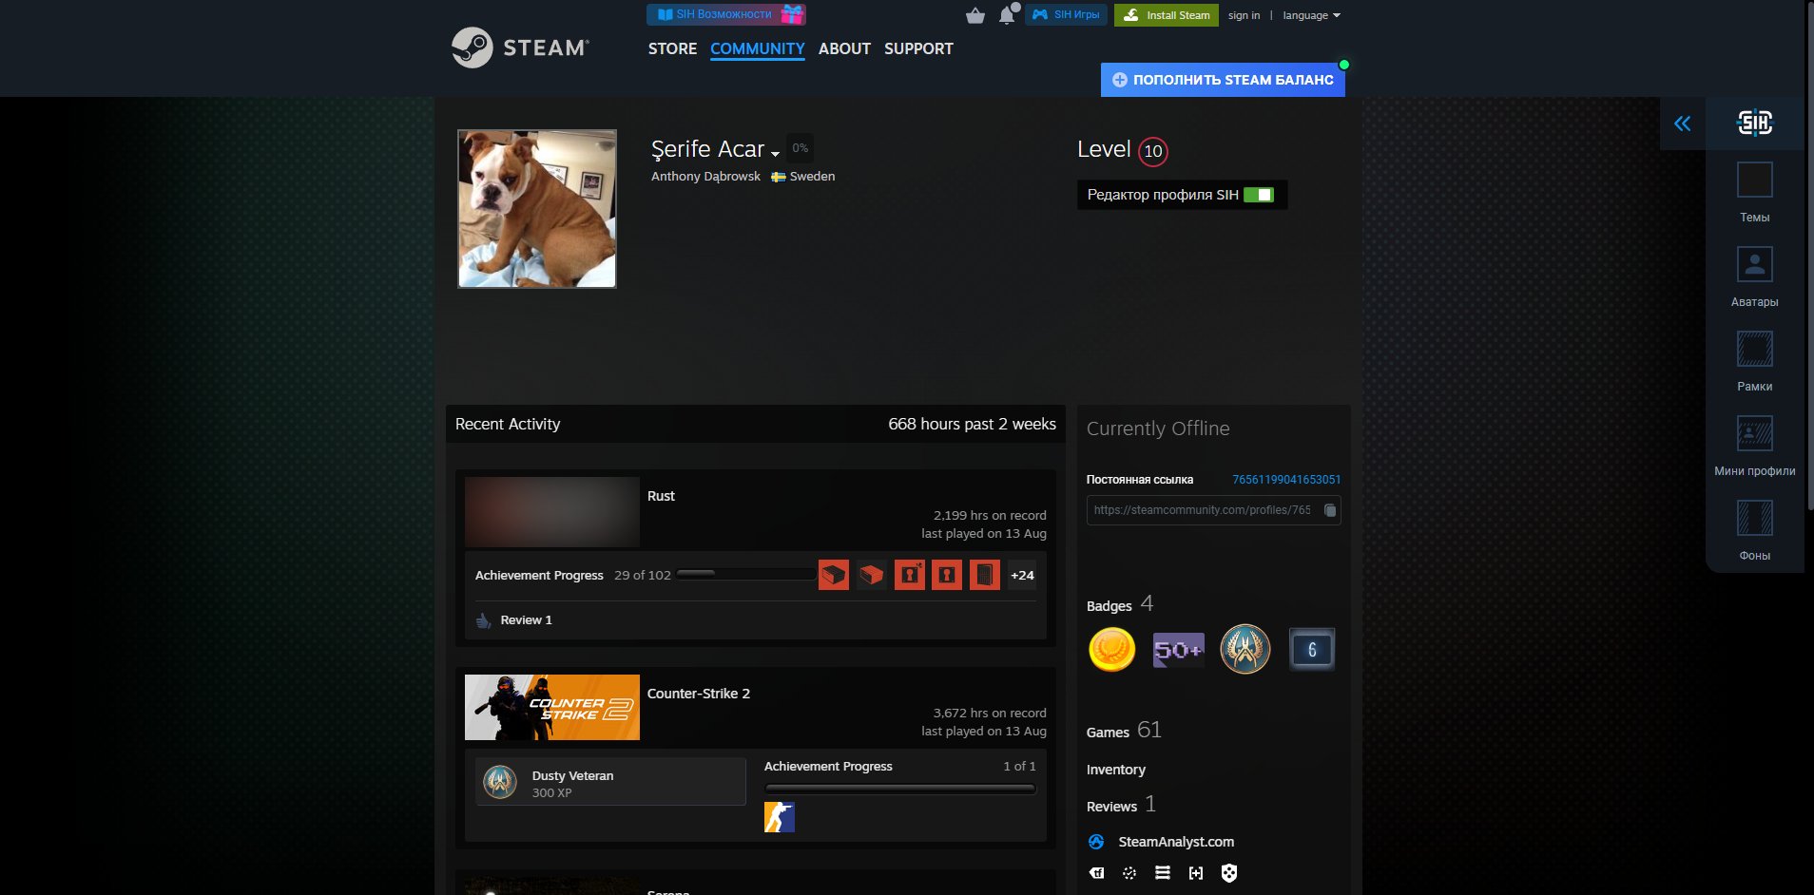
Task: Expand the language dropdown
Action: pos(1311,15)
